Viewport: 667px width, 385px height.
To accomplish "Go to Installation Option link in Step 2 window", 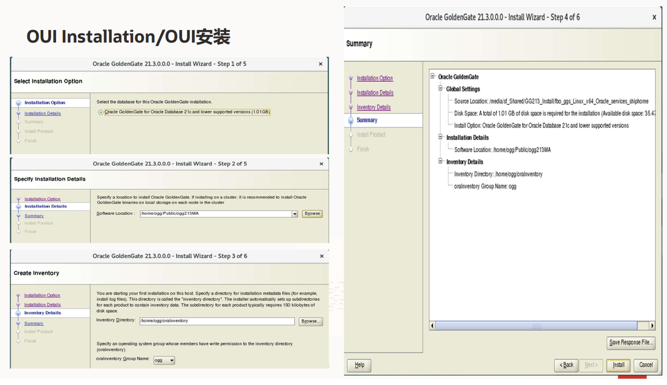I will pos(43,199).
